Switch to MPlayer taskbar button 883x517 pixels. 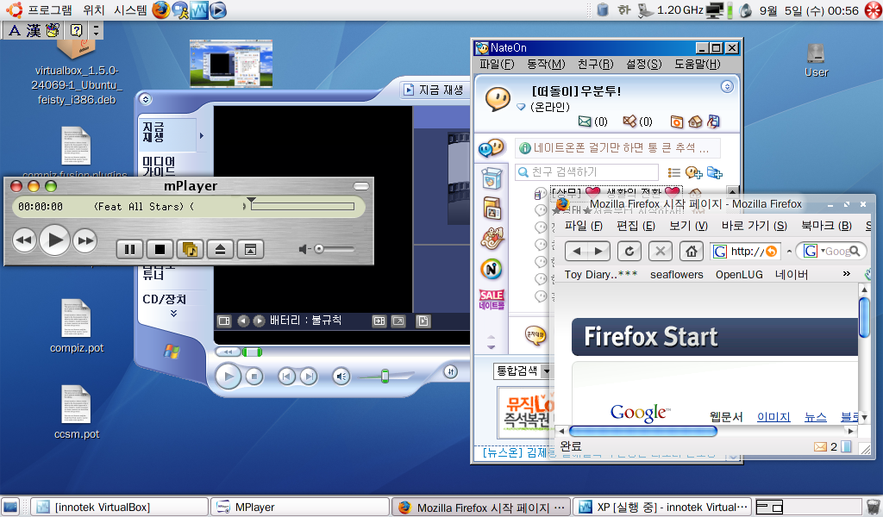[x=299, y=508]
